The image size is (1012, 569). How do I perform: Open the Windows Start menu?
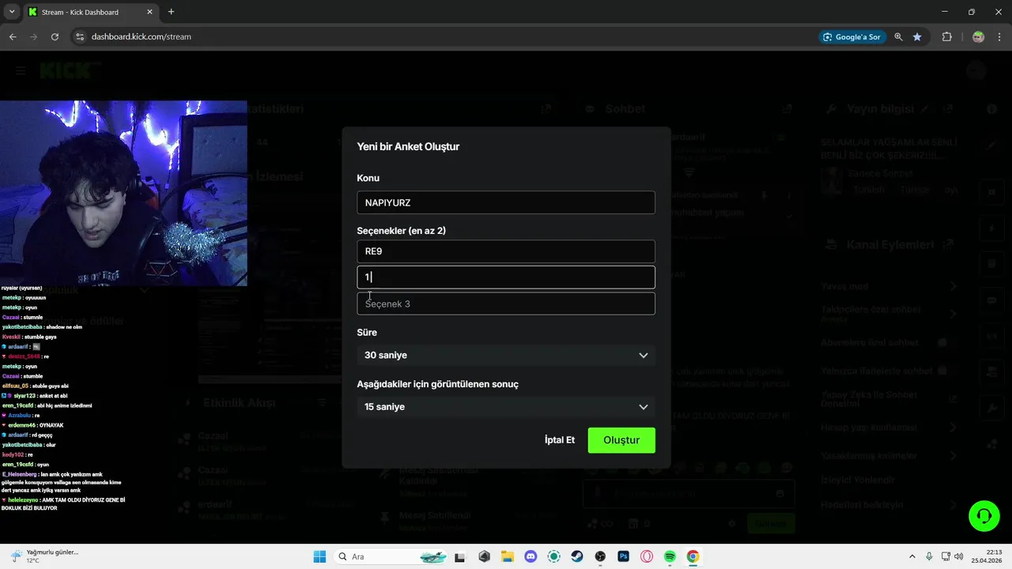point(319,556)
